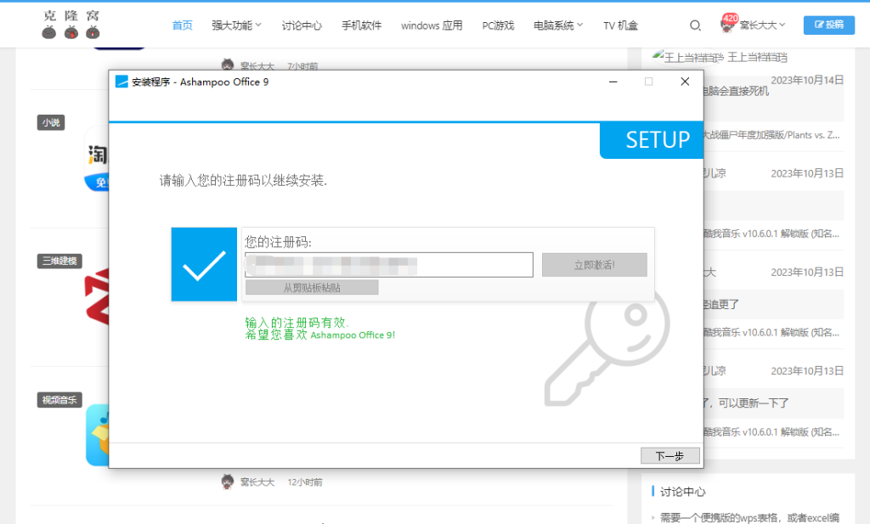The width and height of the screenshot is (870, 524).
Task: Click the 三维建模 category tag
Action: pos(60,261)
